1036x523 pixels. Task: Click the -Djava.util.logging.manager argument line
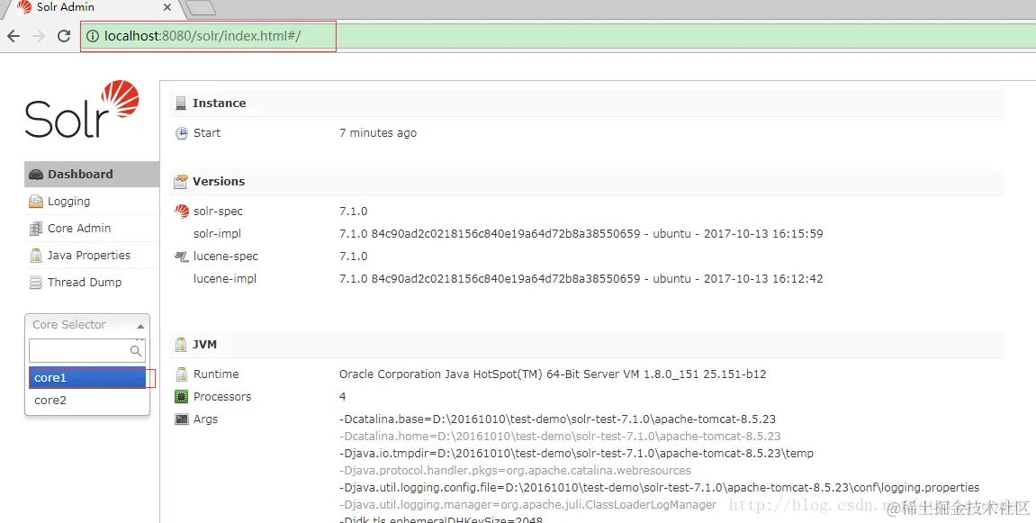point(527,505)
